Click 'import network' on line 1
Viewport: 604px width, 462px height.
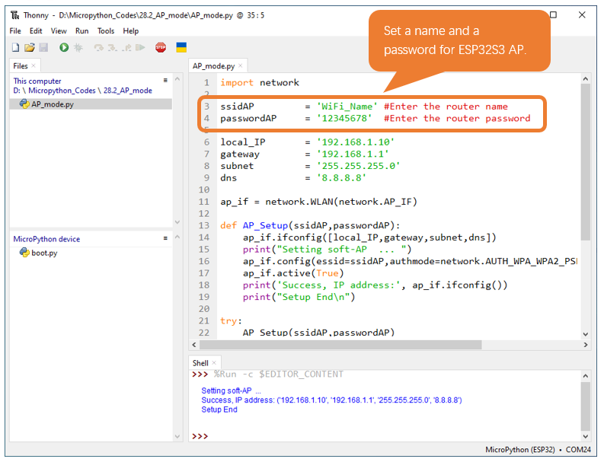260,83
